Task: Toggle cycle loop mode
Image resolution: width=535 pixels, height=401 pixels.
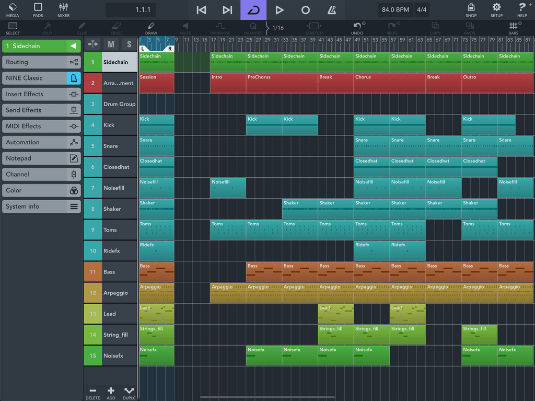Action: pyautogui.click(x=253, y=10)
